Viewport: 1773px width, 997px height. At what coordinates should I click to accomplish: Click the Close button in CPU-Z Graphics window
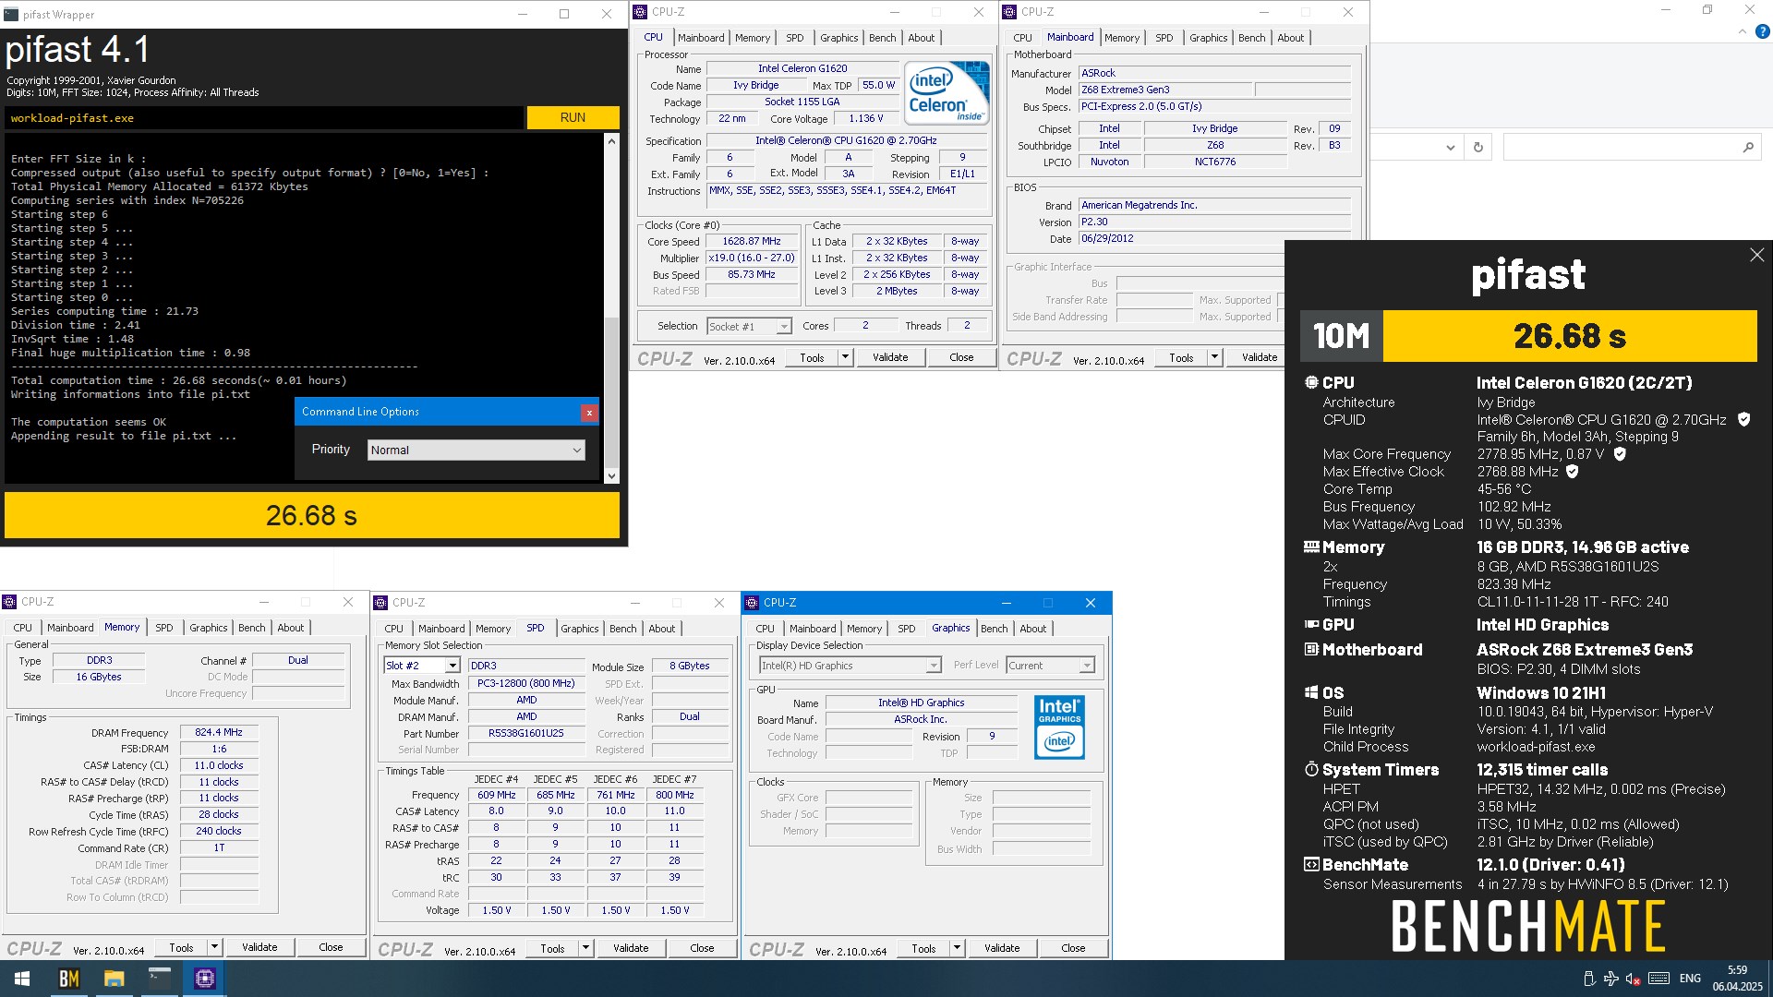(1073, 948)
